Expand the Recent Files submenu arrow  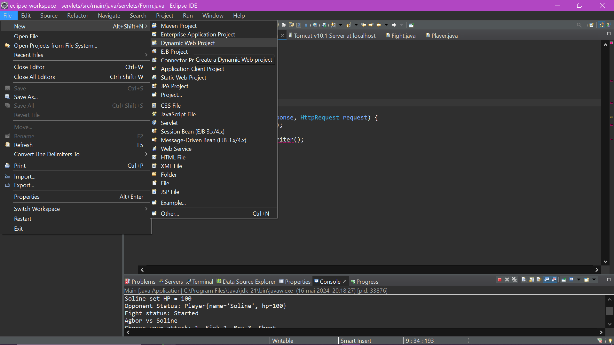[x=146, y=55]
